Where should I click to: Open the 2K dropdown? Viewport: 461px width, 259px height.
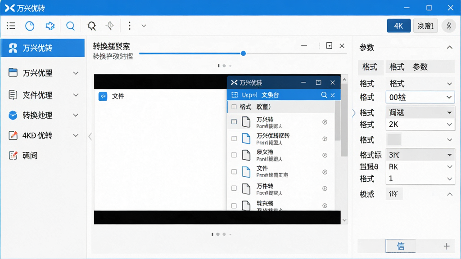[420, 125]
